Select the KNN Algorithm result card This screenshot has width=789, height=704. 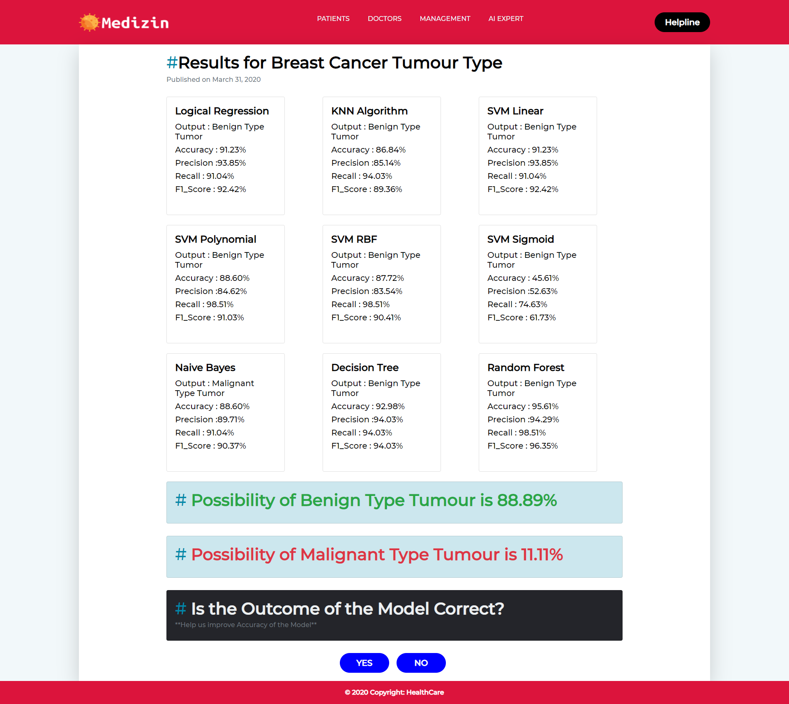tap(381, 155)
